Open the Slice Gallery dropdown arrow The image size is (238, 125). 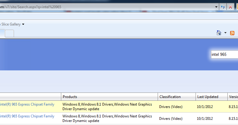[x=23, y=24]
